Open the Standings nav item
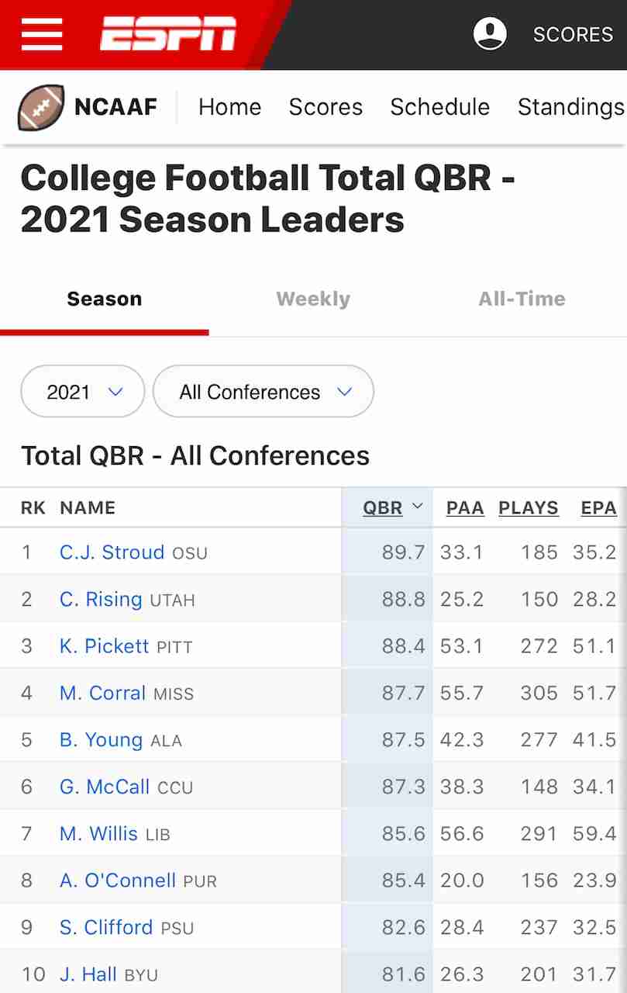 coord(571,107)
